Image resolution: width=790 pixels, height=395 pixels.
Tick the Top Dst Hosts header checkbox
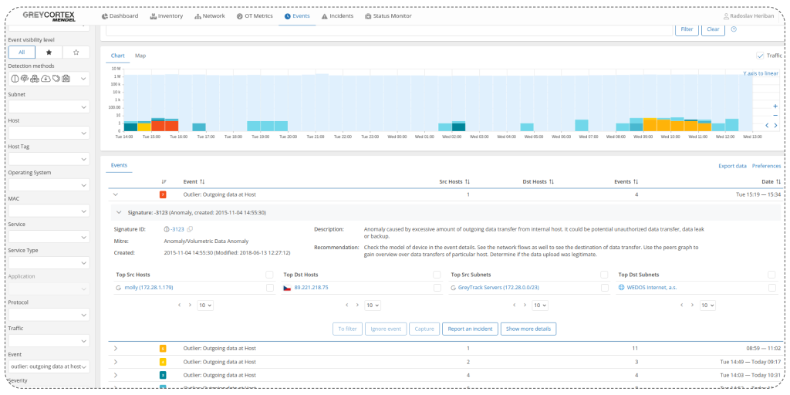pyautogui.click(x=437, y=275)
